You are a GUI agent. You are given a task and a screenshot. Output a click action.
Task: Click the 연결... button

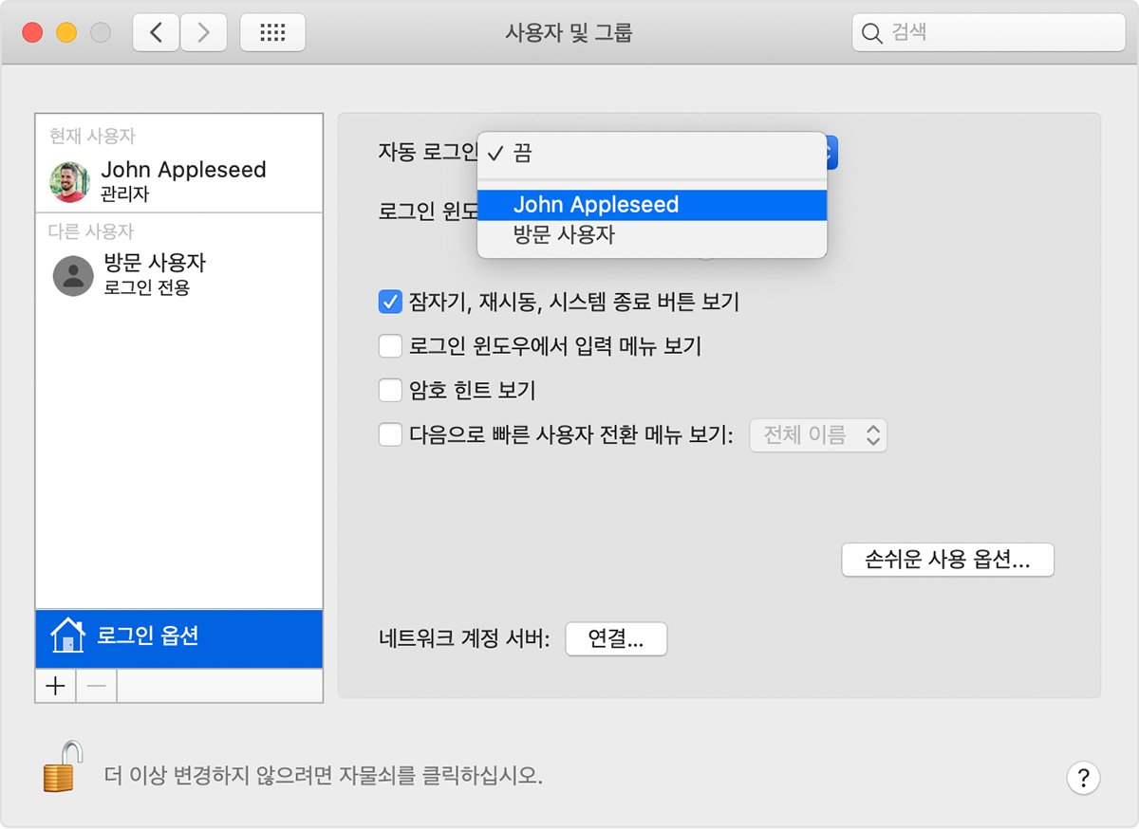tap(616, 639)
